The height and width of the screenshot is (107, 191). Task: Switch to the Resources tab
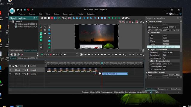point(163,89)
